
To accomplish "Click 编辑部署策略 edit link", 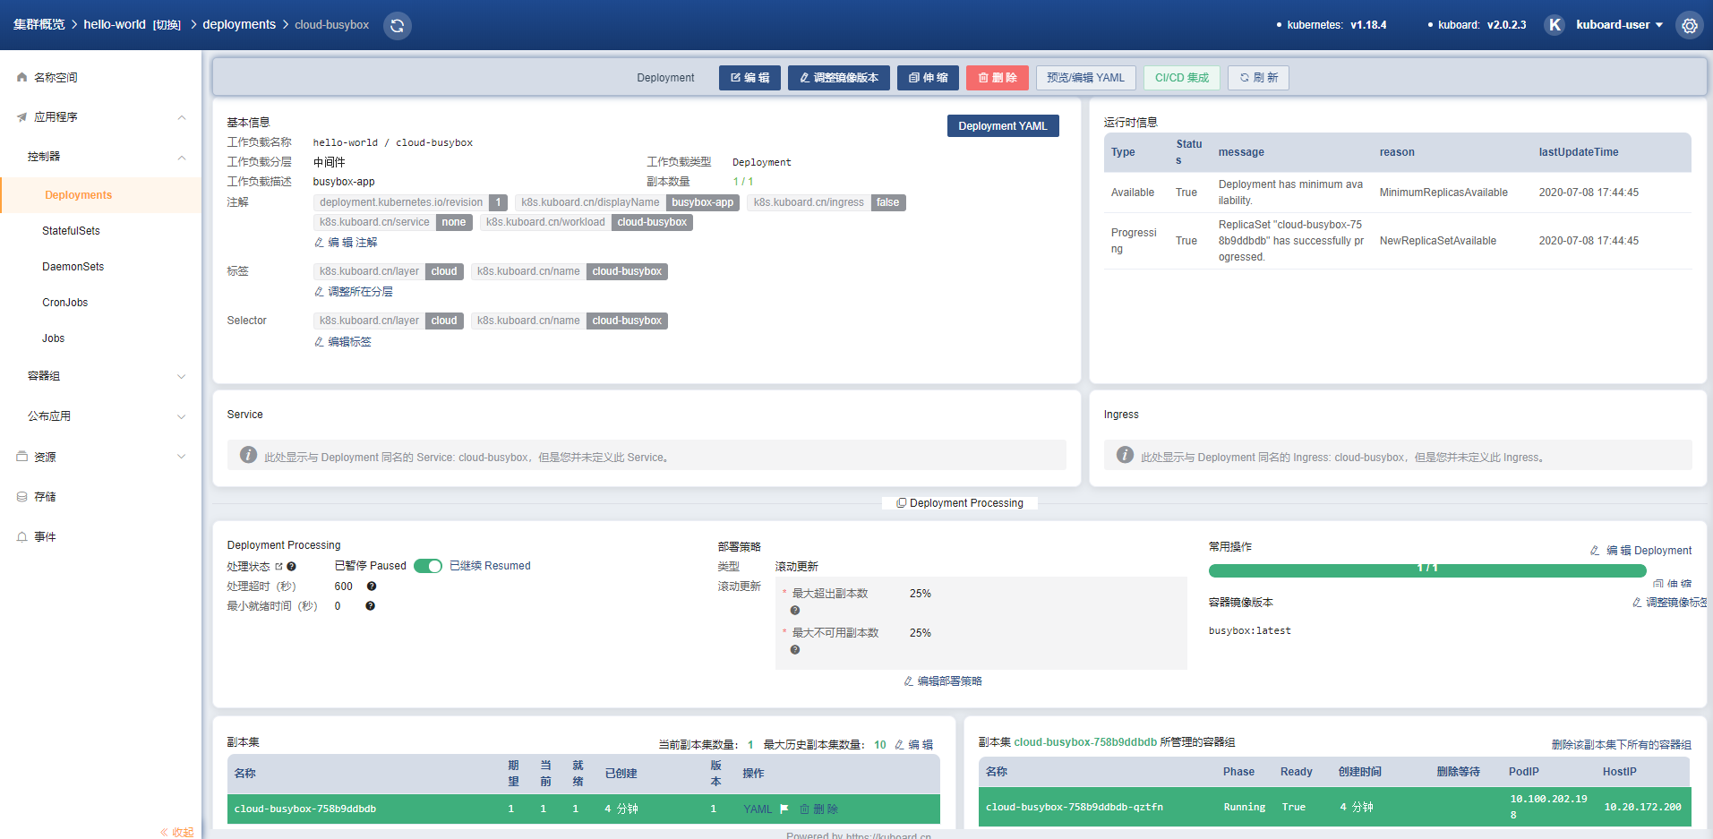I will [943, 681].
